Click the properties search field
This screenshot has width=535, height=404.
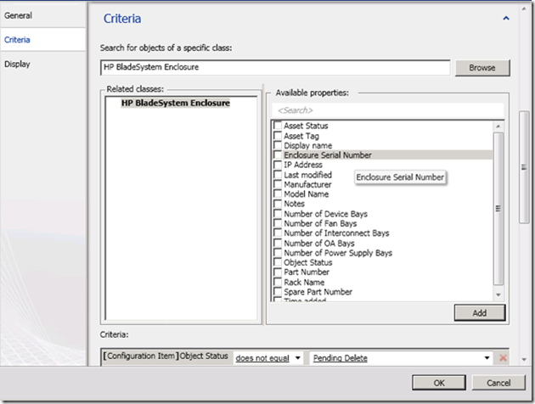(386, 110)
